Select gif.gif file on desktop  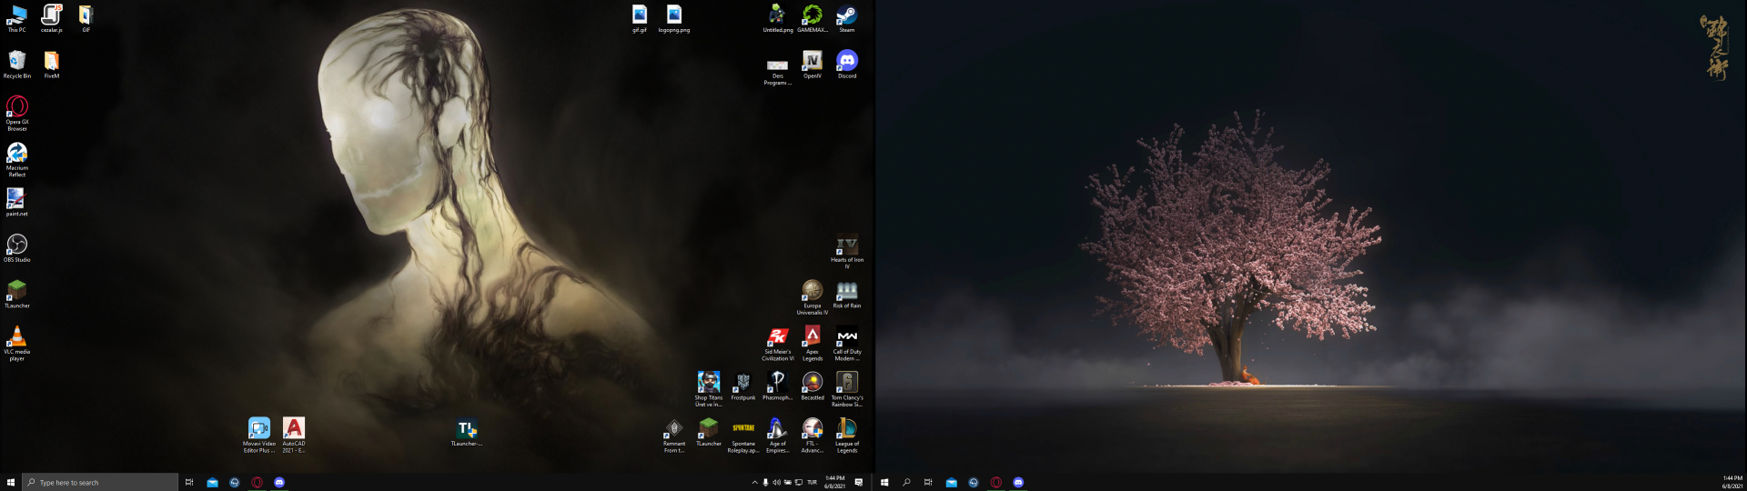(640, 18)
